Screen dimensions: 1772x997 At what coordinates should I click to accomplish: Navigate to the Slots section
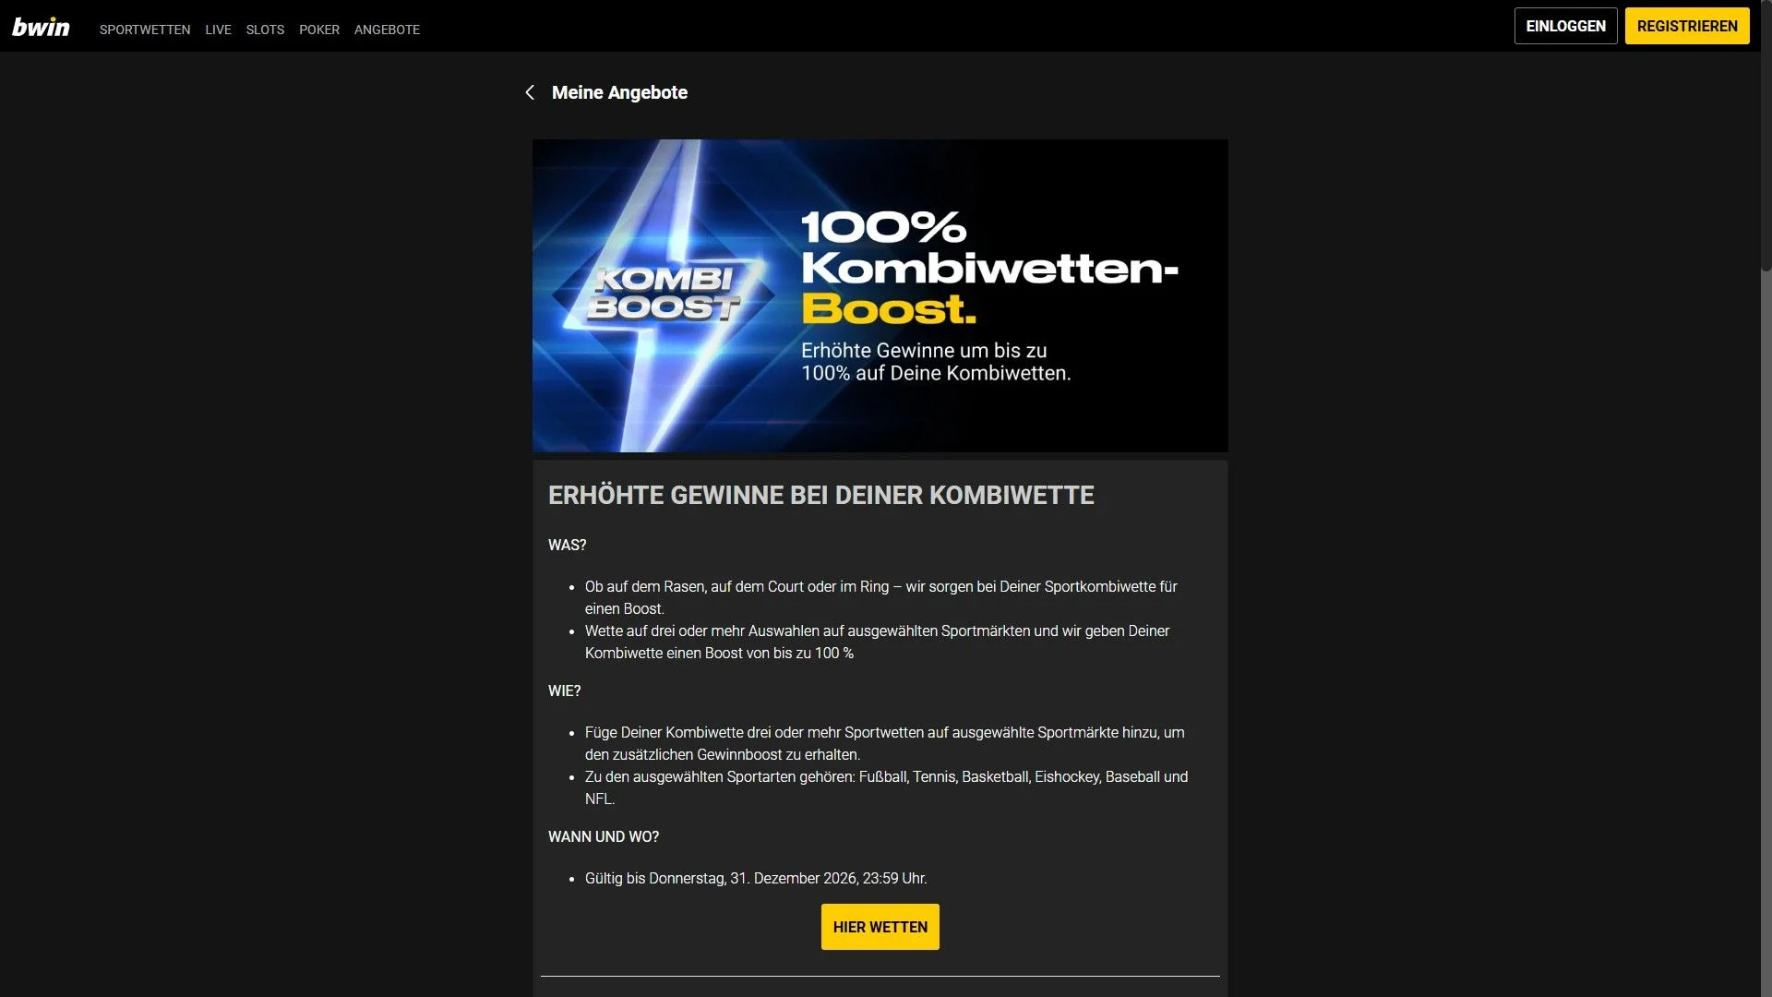point(265,30)
